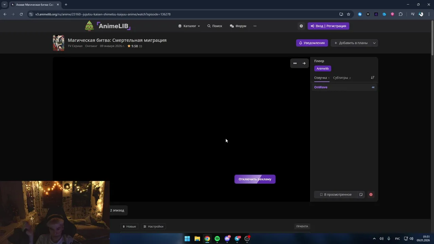Image resolution: width=434 pixels, height=244 pixels.
Task: Click Добавить в планы button
Action: coord(351,43)
